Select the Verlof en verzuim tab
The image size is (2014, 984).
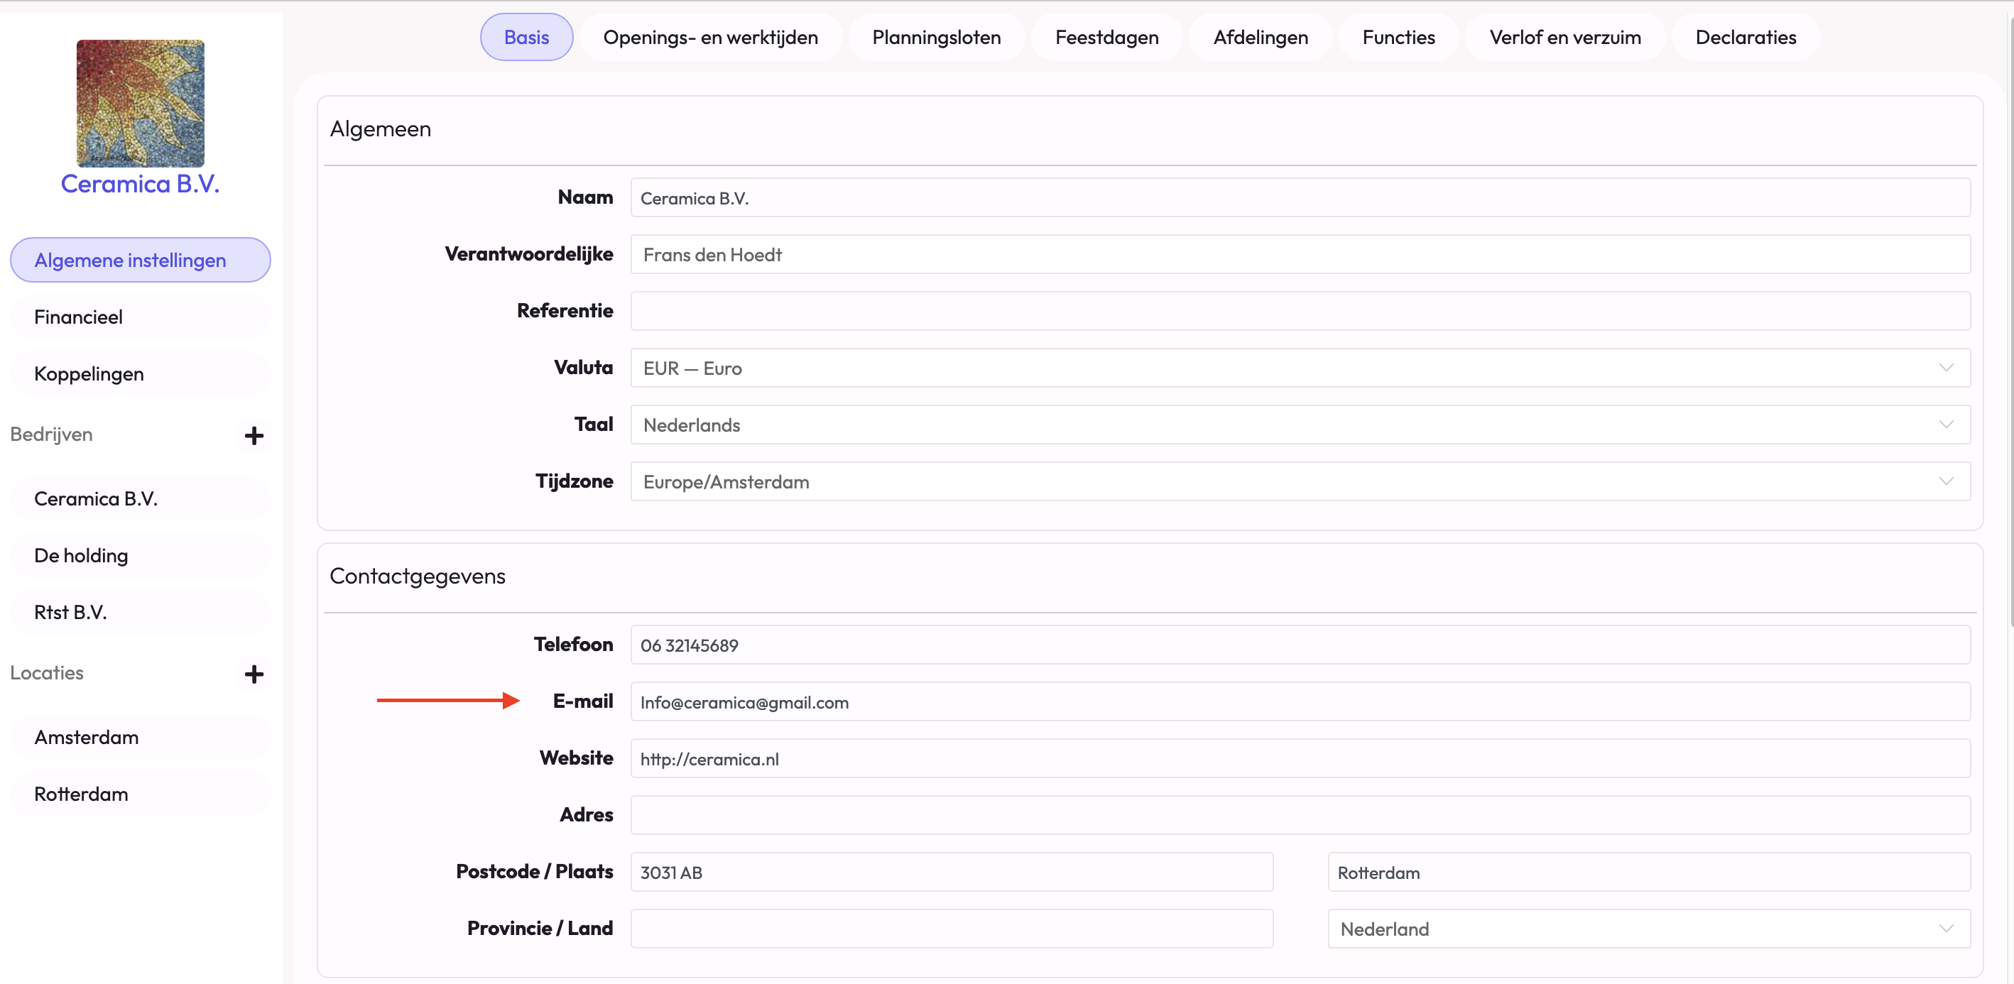pos(1564,37)
